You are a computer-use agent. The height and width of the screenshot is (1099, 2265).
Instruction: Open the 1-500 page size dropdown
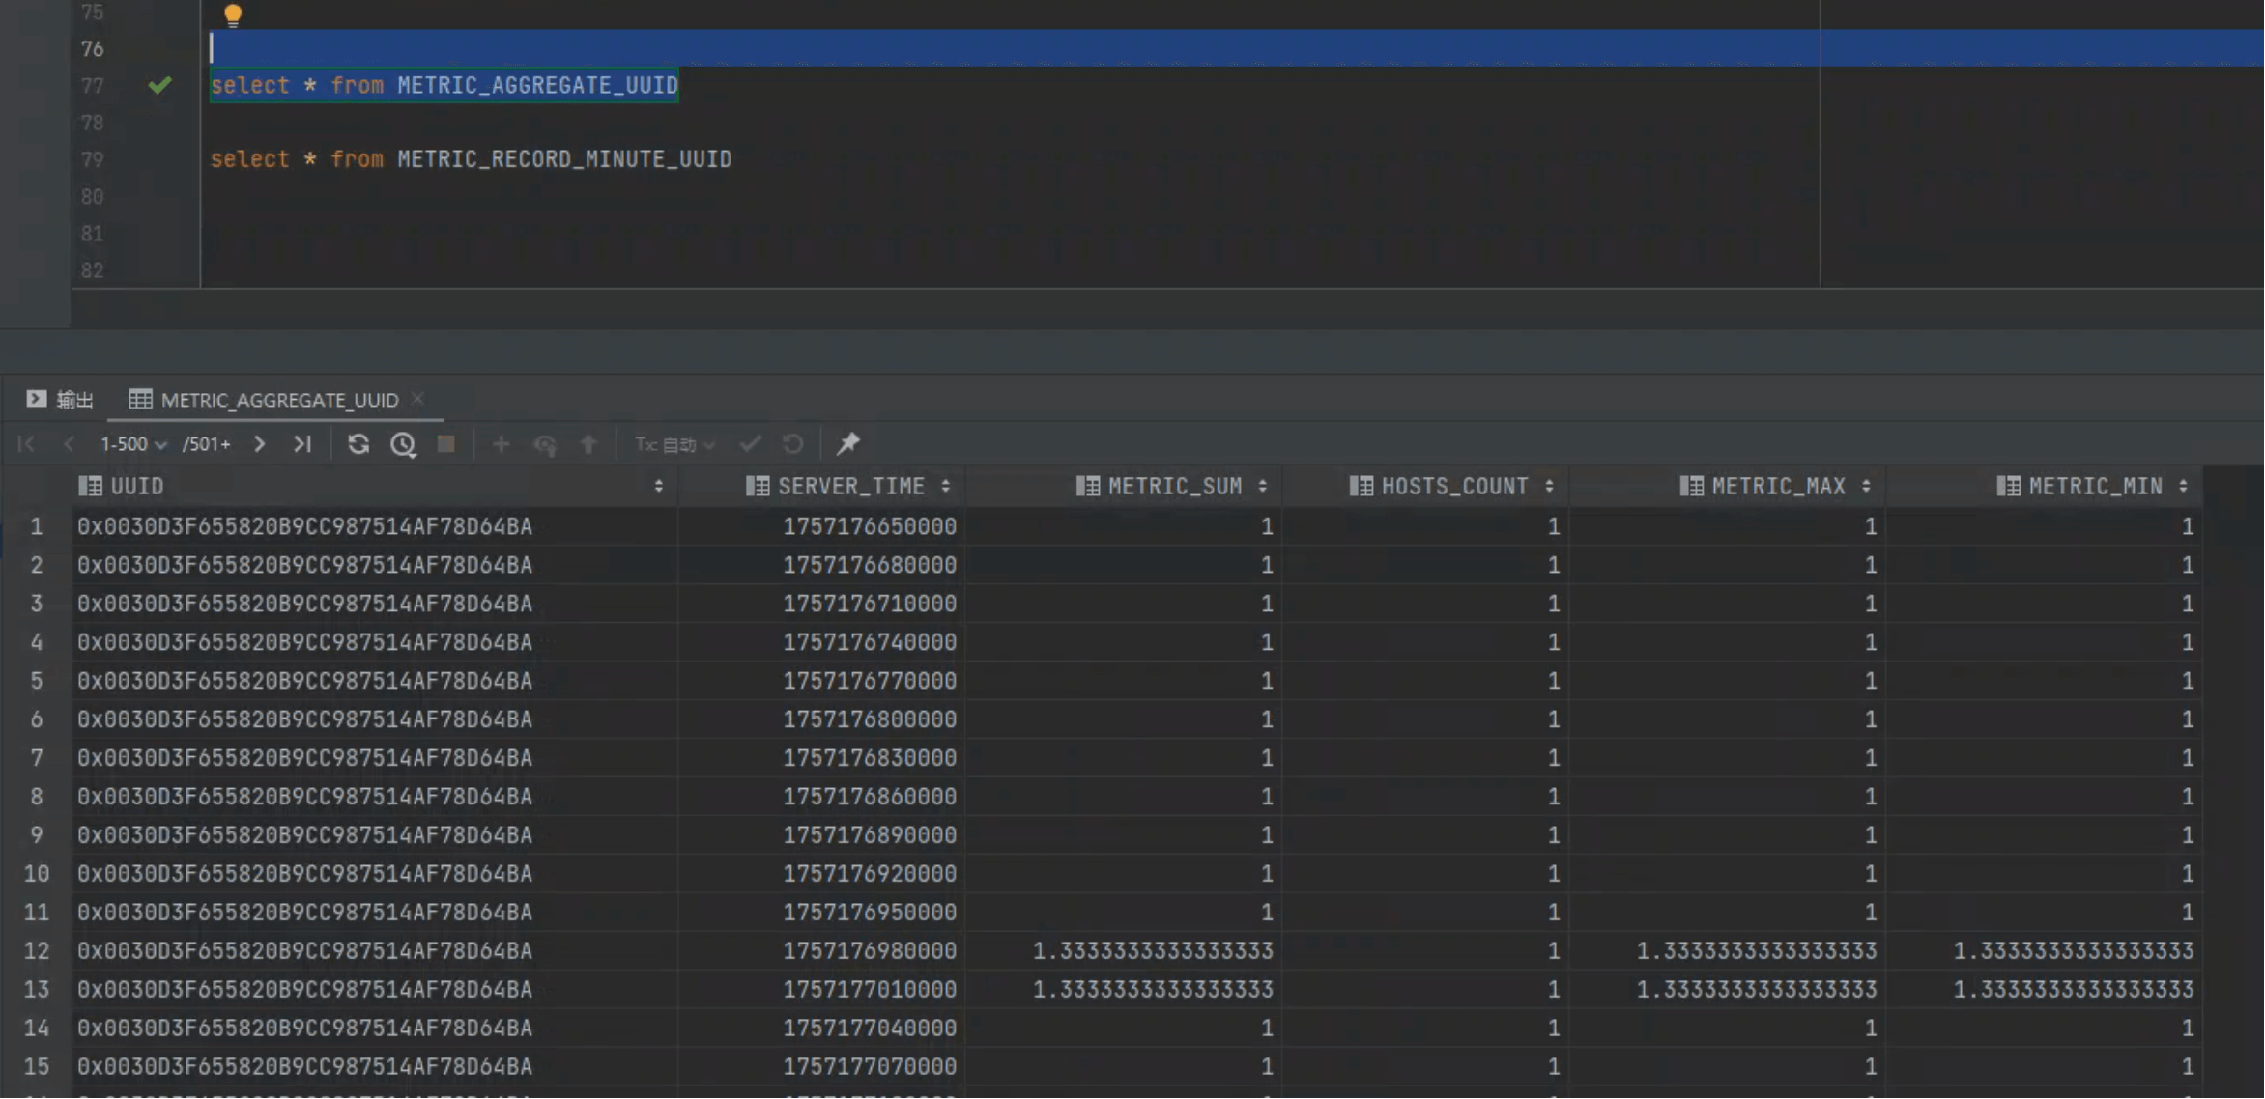tap(133, 444)
